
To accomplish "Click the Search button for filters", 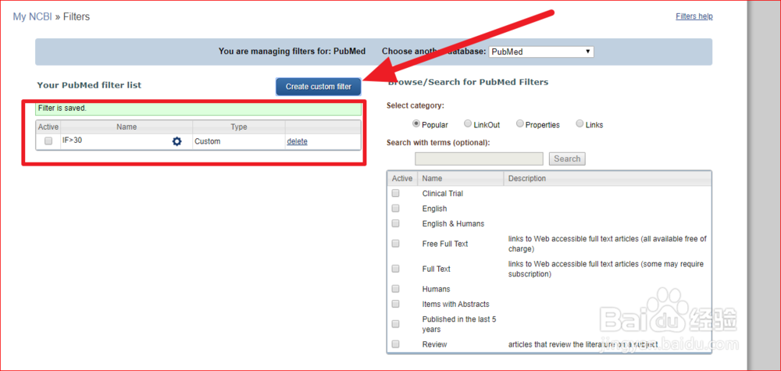I will coord(567,159).
